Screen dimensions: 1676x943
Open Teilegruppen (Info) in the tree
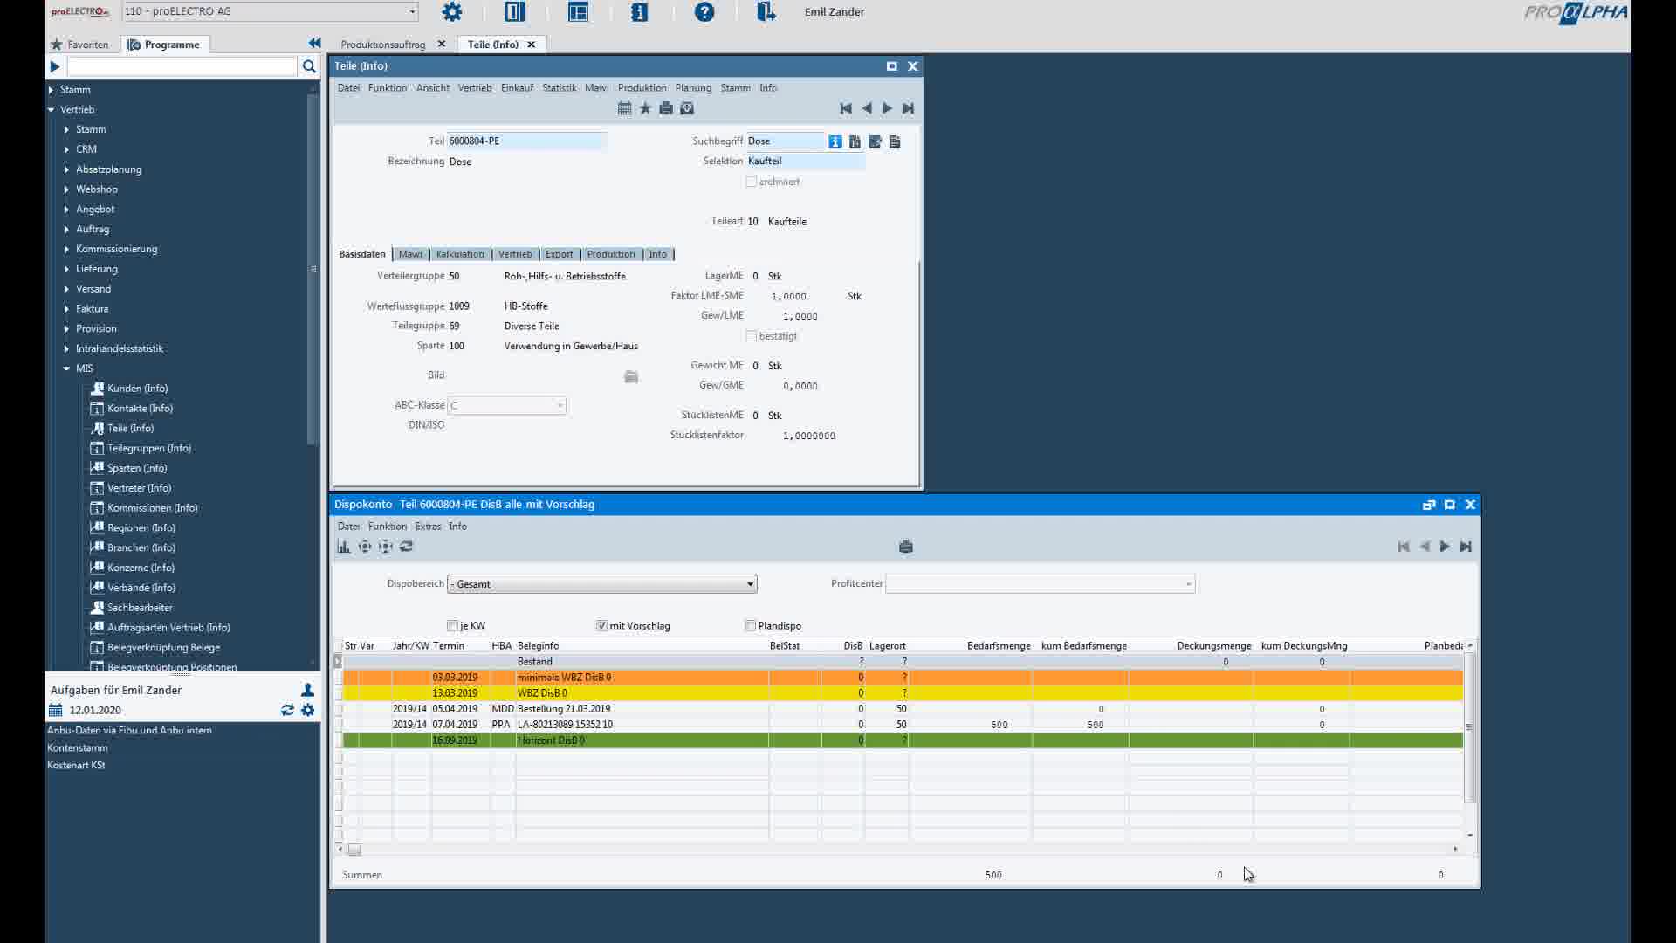(x=149, y=449)
